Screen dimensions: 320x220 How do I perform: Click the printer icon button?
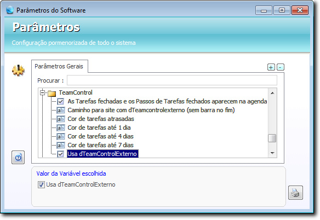[295, 193]
